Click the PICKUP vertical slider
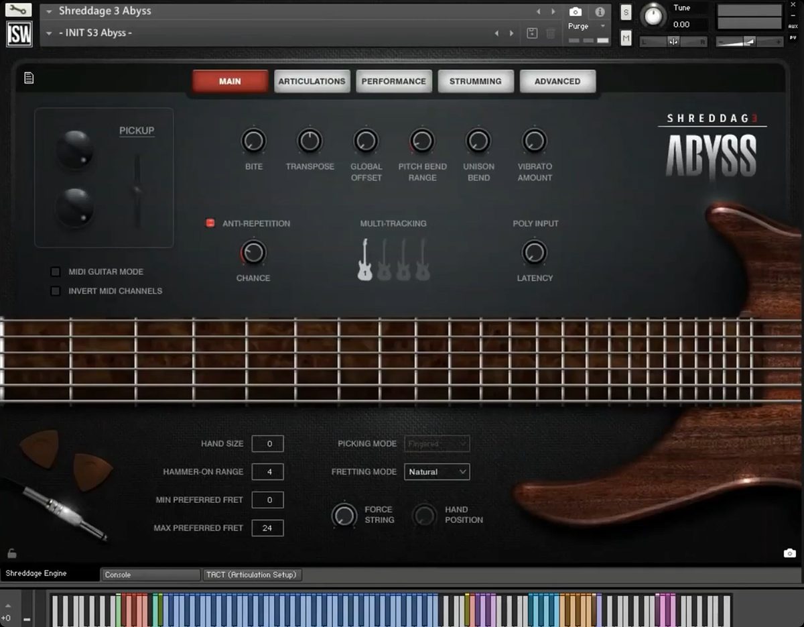Screen dimensions: 804x627 click(137, 191)
